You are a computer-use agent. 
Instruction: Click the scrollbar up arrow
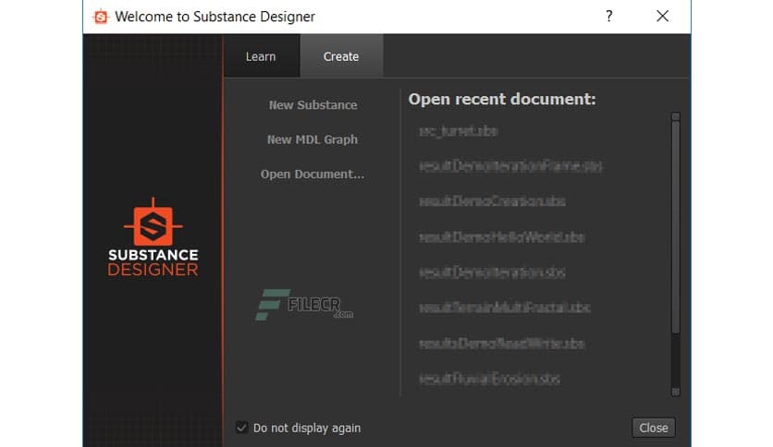click(675, 116)
